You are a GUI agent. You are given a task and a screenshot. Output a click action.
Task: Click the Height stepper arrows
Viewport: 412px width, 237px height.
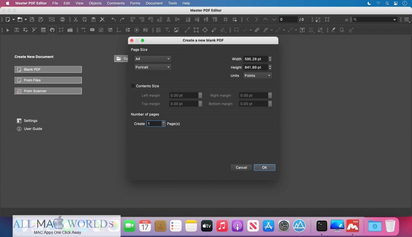(x=270, y=68)
